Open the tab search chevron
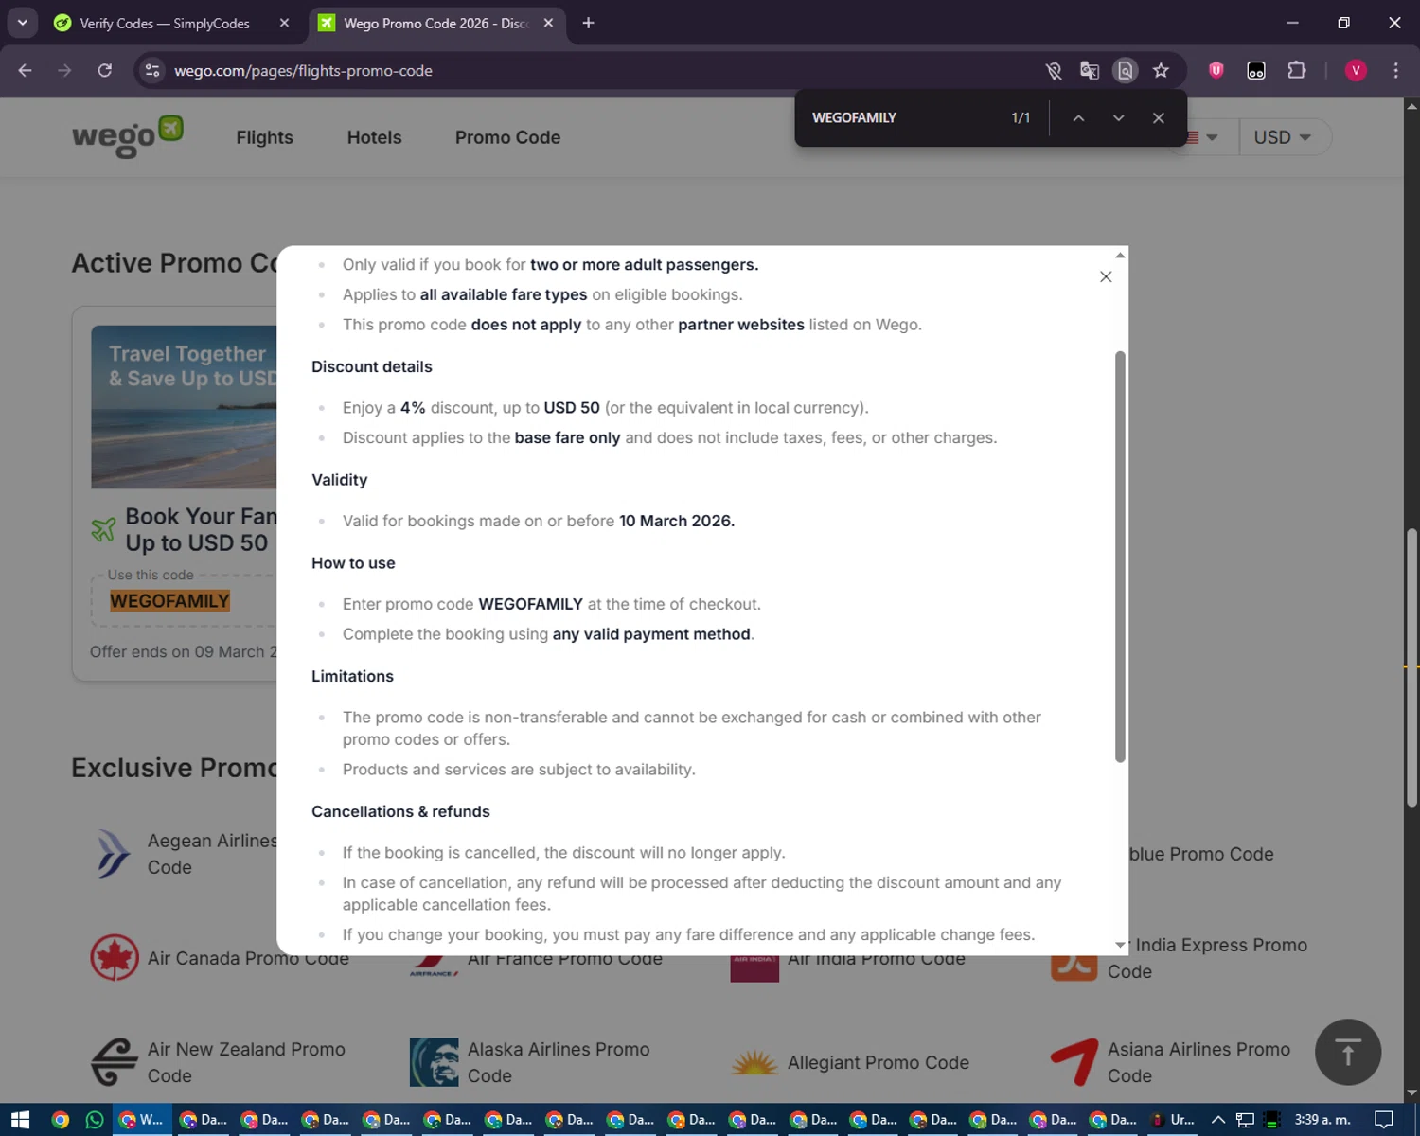Screen dimensions: 1420x1136 pyautogui.click(x=22, y=23)
